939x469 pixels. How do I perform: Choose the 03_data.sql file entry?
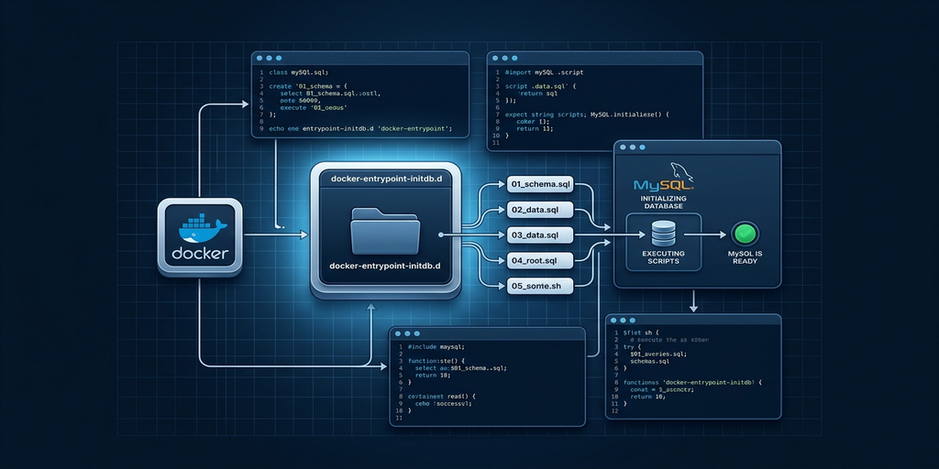point(540,235)
